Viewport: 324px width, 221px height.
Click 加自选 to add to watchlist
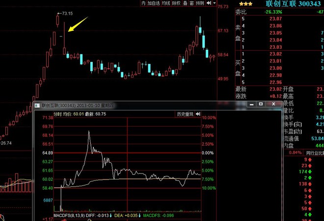[x=154, y=3]
